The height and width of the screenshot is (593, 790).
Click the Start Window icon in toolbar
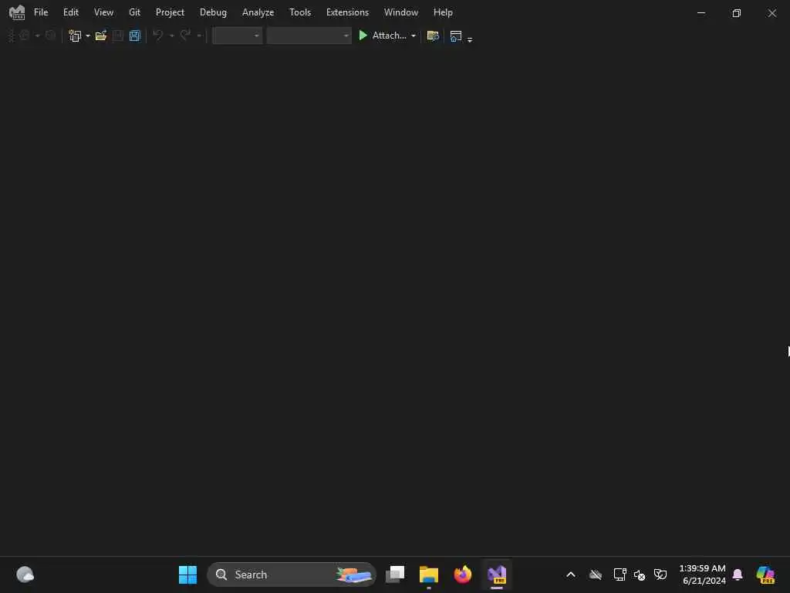pyautogui.click(x=455, y=36)
